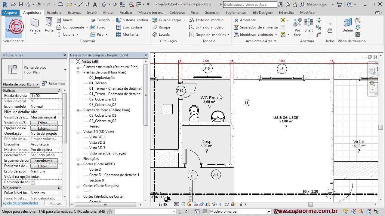
Task: Collapse Plantas de piso (Floor Plan) node
Action: point(78,72)
